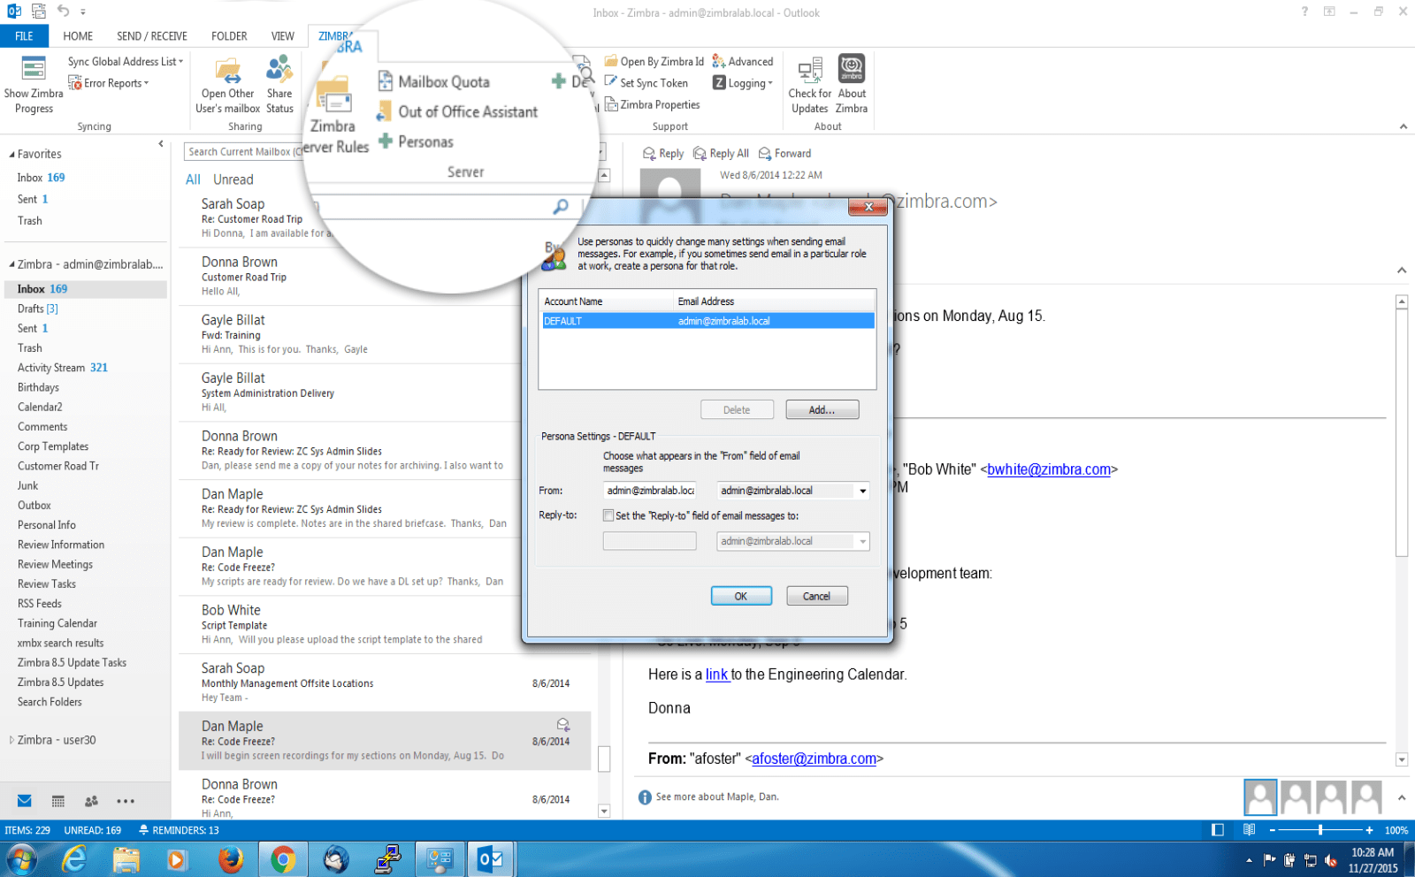Screen dimensions: 1415x877
Task: Zoom in with plus button
Action: 1369,830
